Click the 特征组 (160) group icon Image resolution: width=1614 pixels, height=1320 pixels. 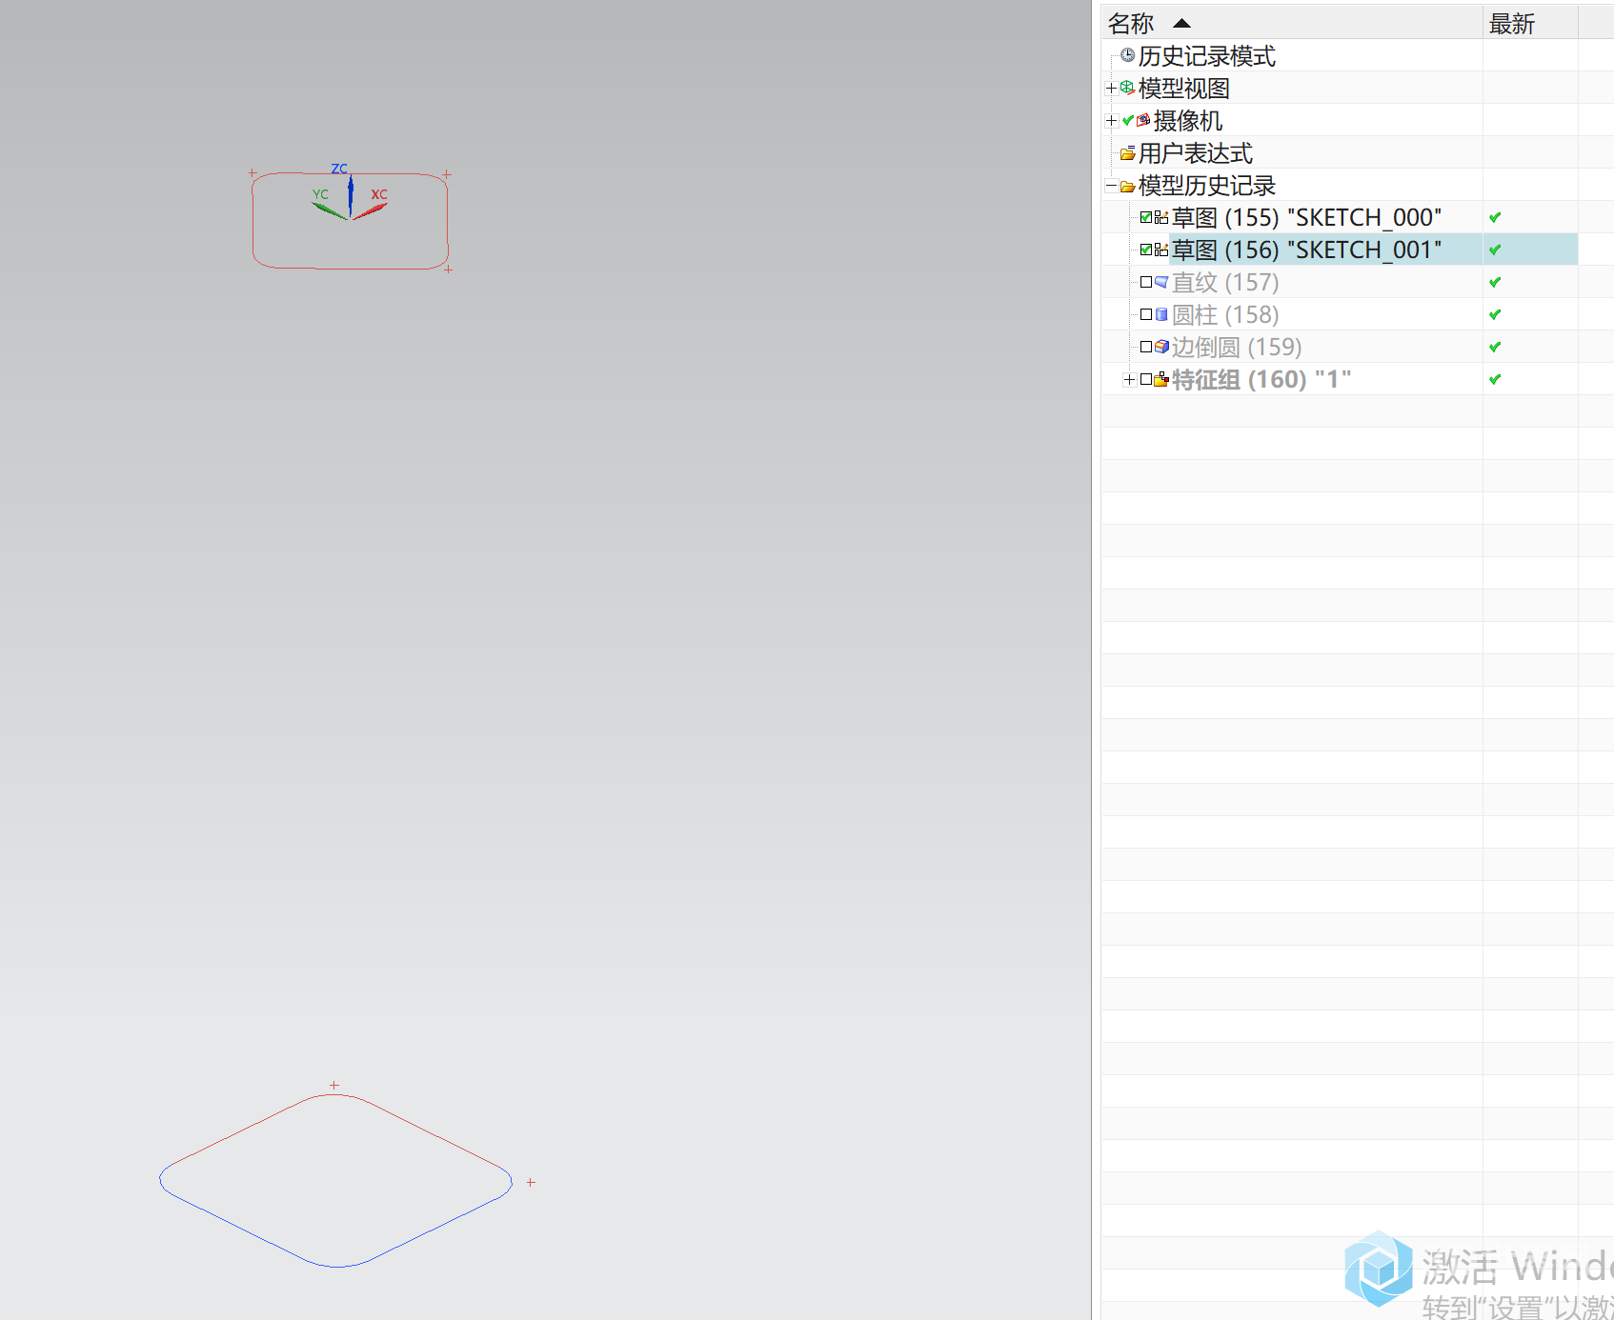1161,379
